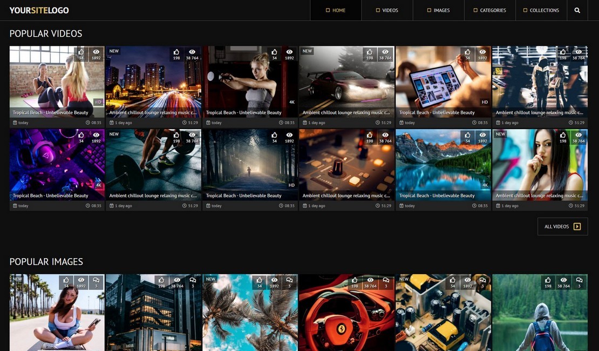Go to the Home menu item
The width and height of the screenshot is (599, 351).
pyautogui.click(x=335, y=10)
